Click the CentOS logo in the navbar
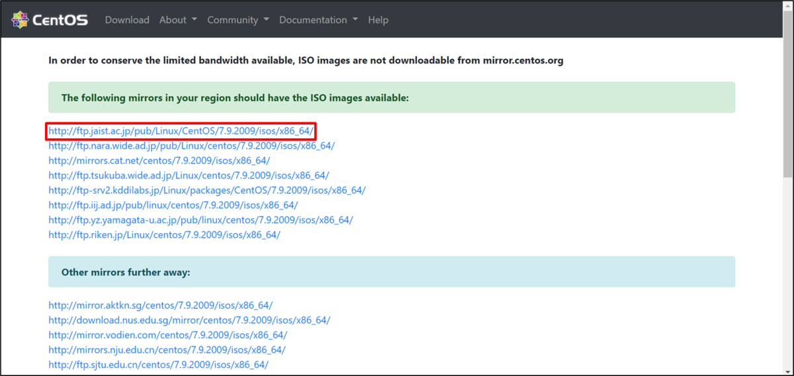The image size is (794, 376). coord(50,20)
